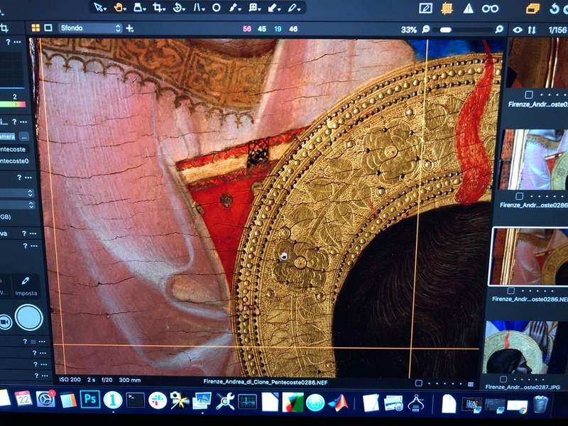
Task: Expand the upper dropdown in the left panel
Action: [31, 193]
